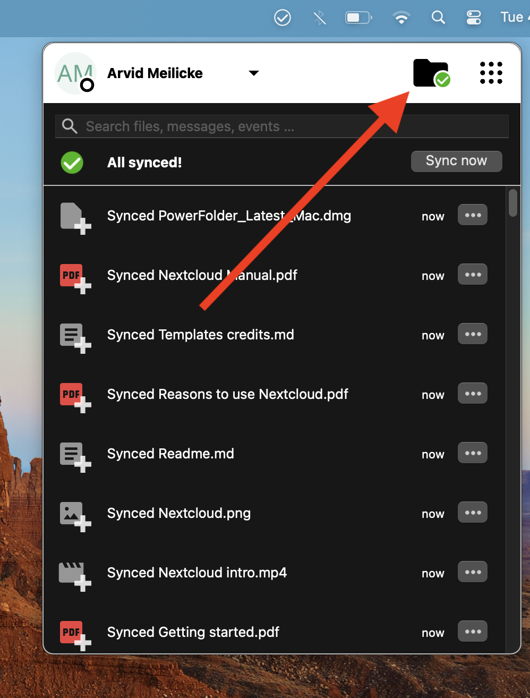Select 'Synced Templates credits.md' entry
The image size is (530, 698).
coord(200,335)
